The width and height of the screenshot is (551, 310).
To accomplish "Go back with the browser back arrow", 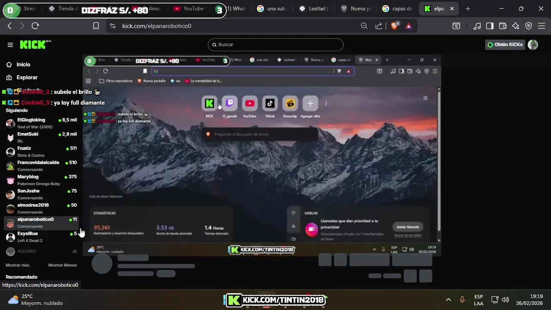I will 9,26.
